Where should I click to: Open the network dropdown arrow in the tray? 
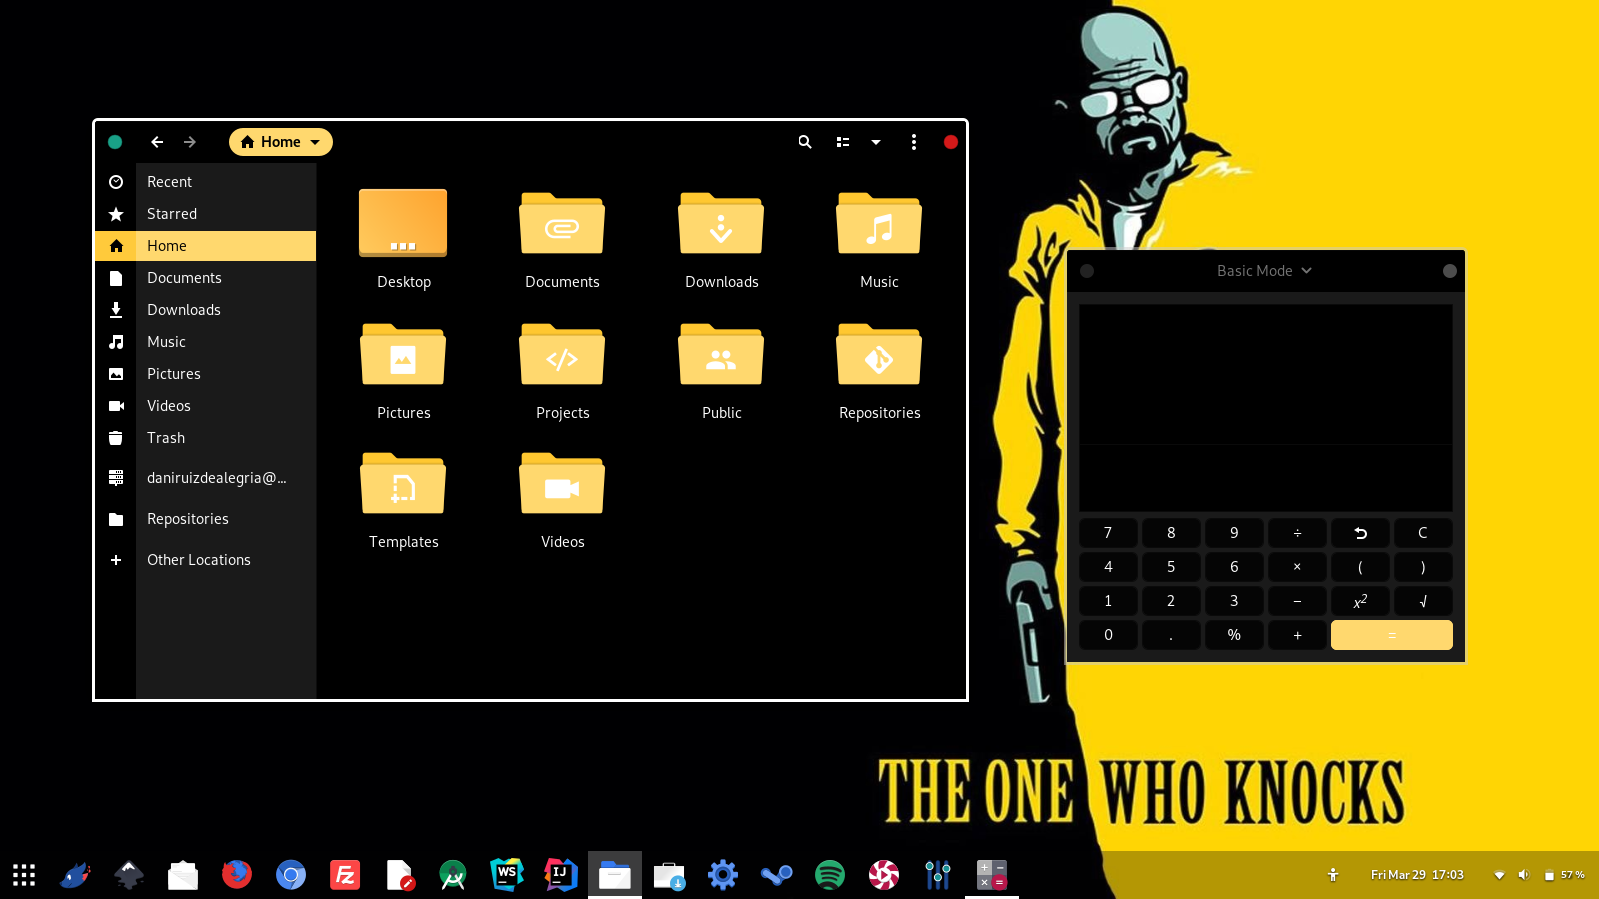pyautogui.click(x=1499, y=875)
